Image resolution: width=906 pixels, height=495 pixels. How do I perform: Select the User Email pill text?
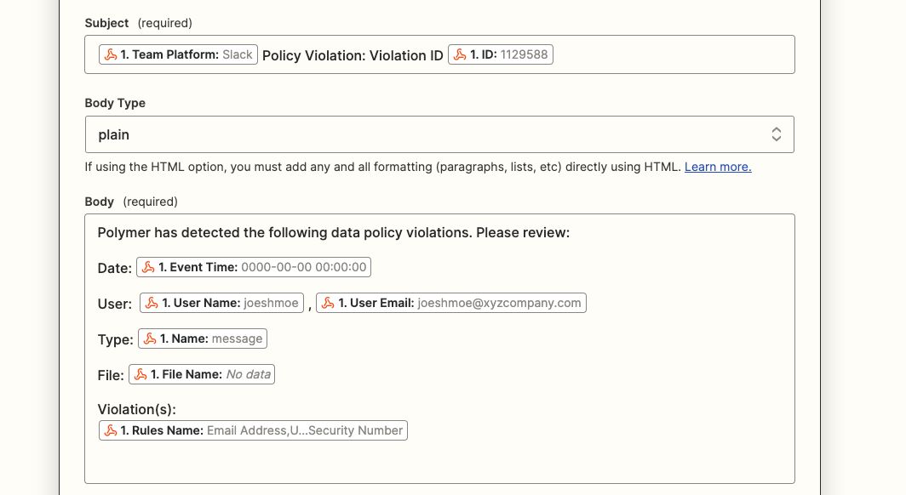coord(460,303)
